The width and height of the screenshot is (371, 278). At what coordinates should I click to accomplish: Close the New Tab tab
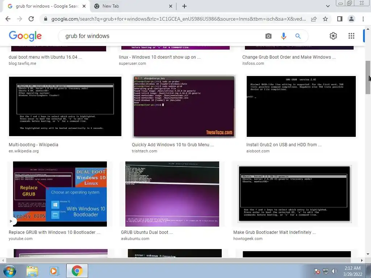pos(170,7)
